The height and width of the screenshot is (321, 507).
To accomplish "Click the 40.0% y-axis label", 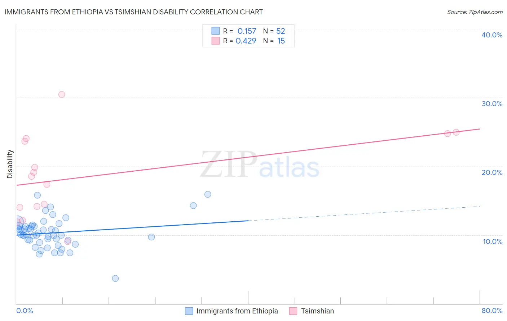I will click(492, 35).
